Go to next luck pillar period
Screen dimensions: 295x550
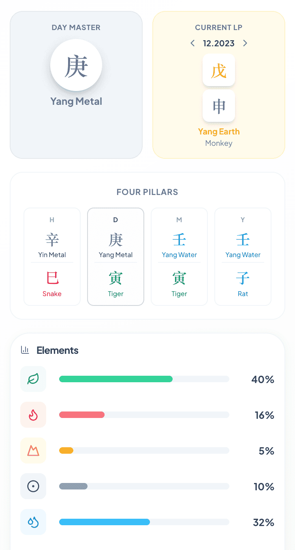point(245,43)
